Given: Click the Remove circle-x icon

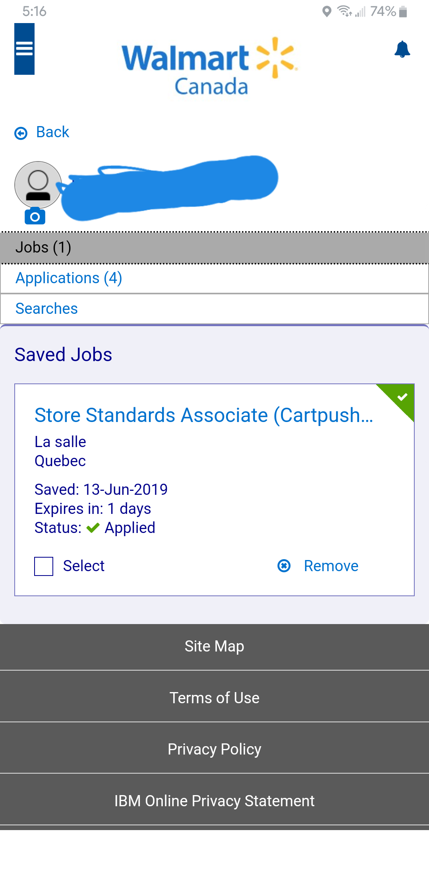Looking at the screenshot, I should click(x=284, y=566).
